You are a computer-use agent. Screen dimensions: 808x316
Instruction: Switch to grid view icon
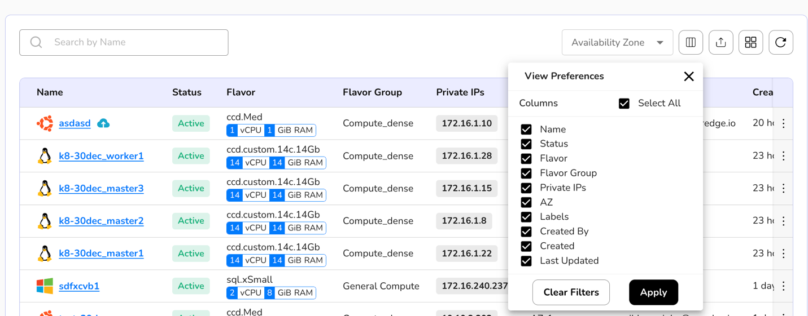[x=750, y=42]
